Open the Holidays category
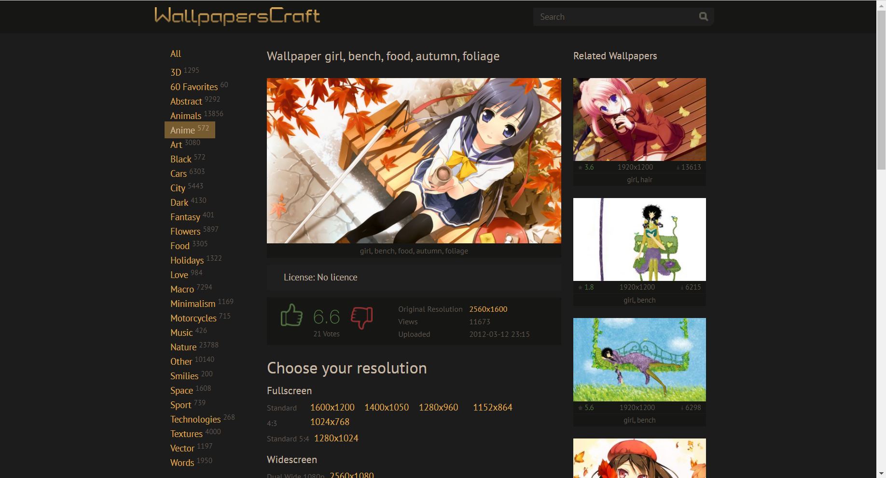This screenshot has height=478, width=886. coord(187,260)
